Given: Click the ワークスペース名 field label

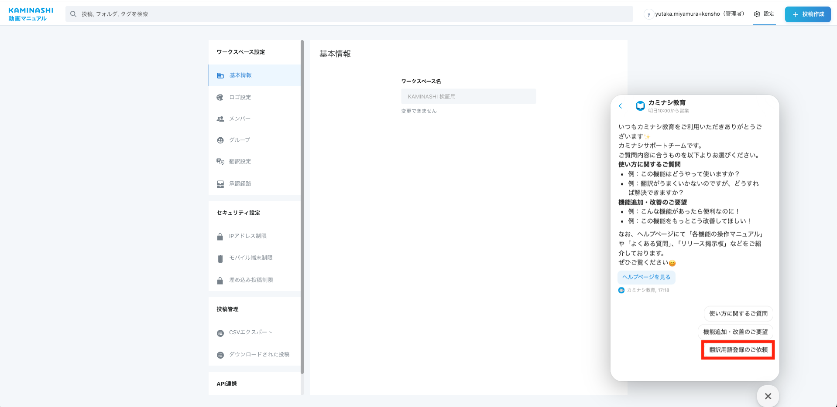Looking at the screenshot, I should pos(421,81).
